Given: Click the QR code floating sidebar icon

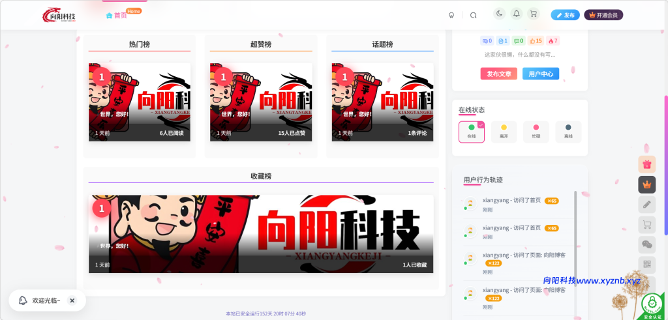Looking at the screenshot, I should click(646, 265).
